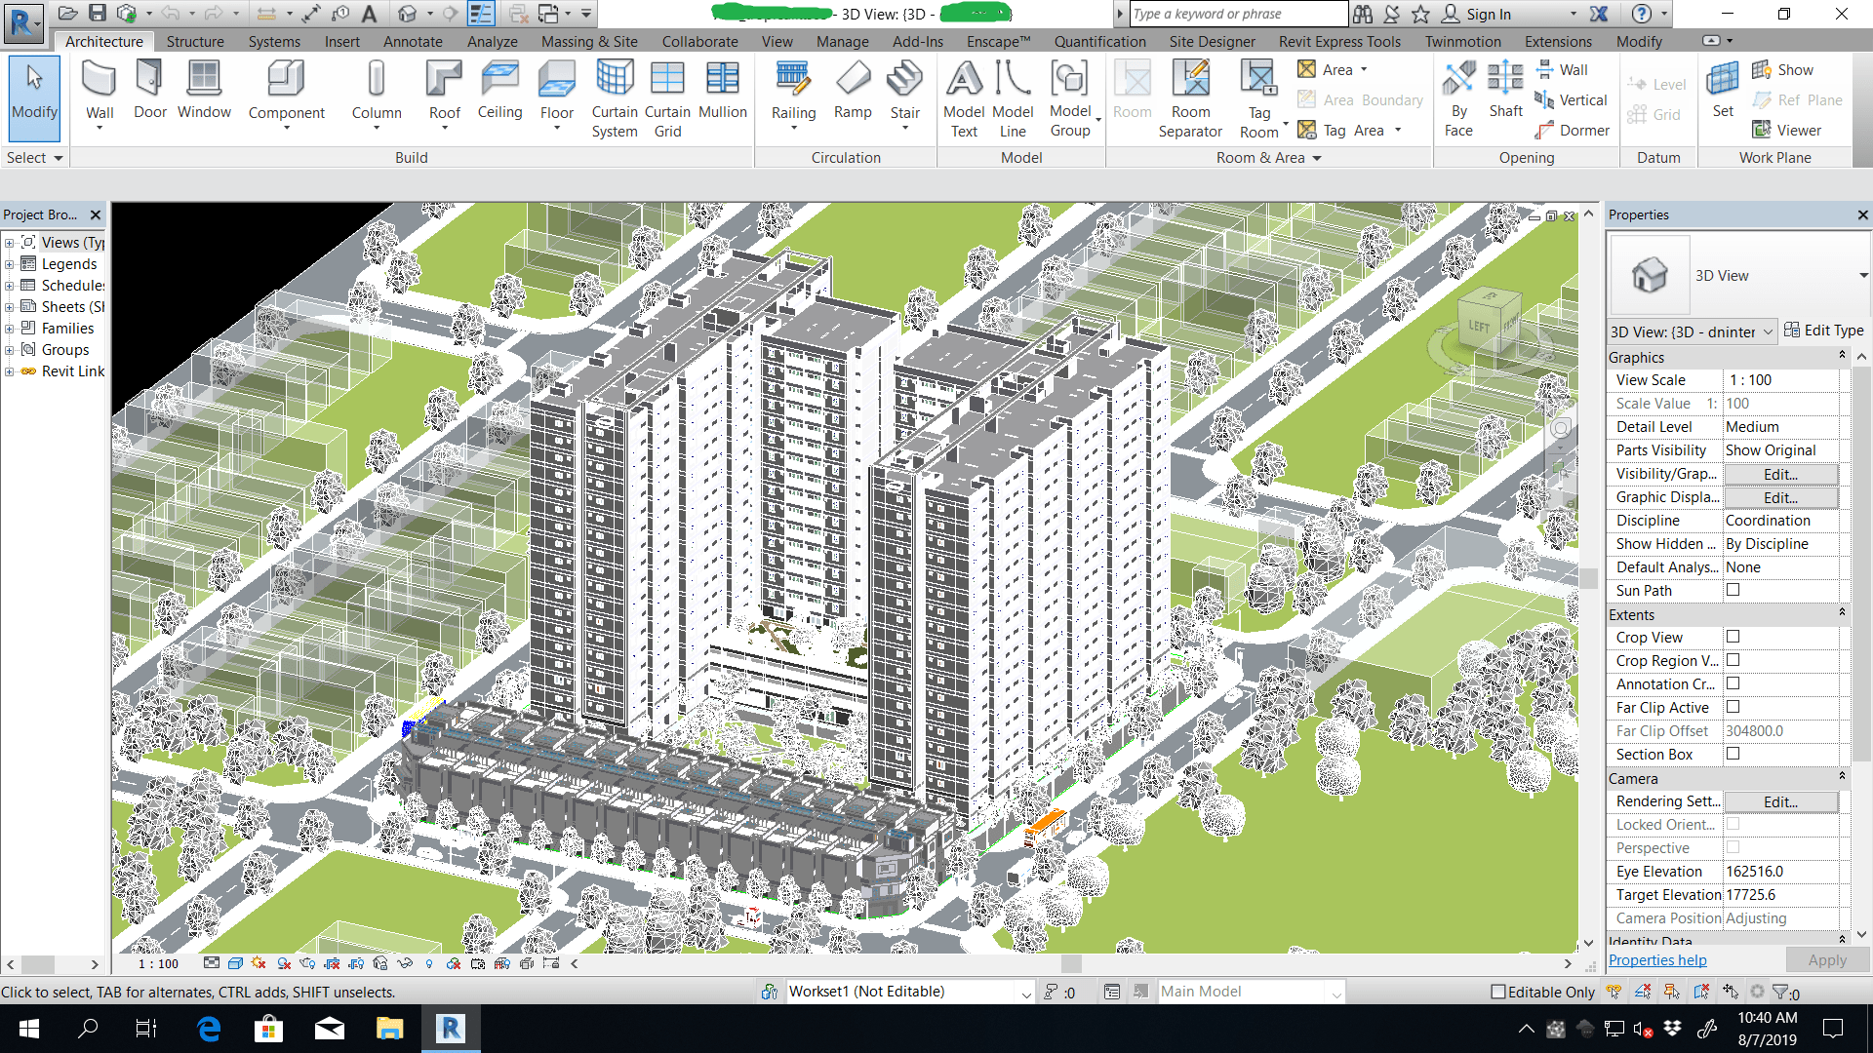Click Edit for Visibility/Graphics overrides
Viewport: 1873px width, 1053px height.
(x=1780, y=474)
